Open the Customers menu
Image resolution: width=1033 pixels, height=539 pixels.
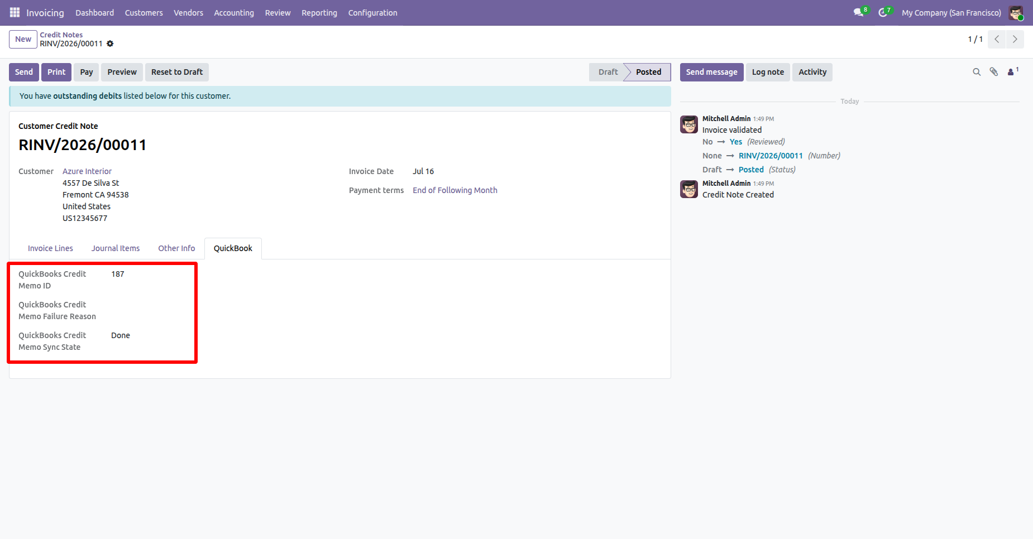click(144, 13)
